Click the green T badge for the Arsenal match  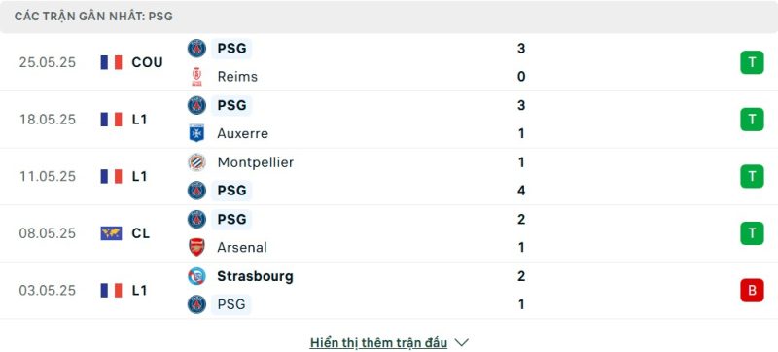(752, 233)
